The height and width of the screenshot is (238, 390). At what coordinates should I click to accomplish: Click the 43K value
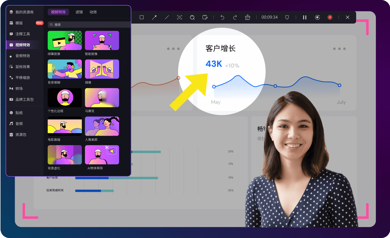click(214, 64)
